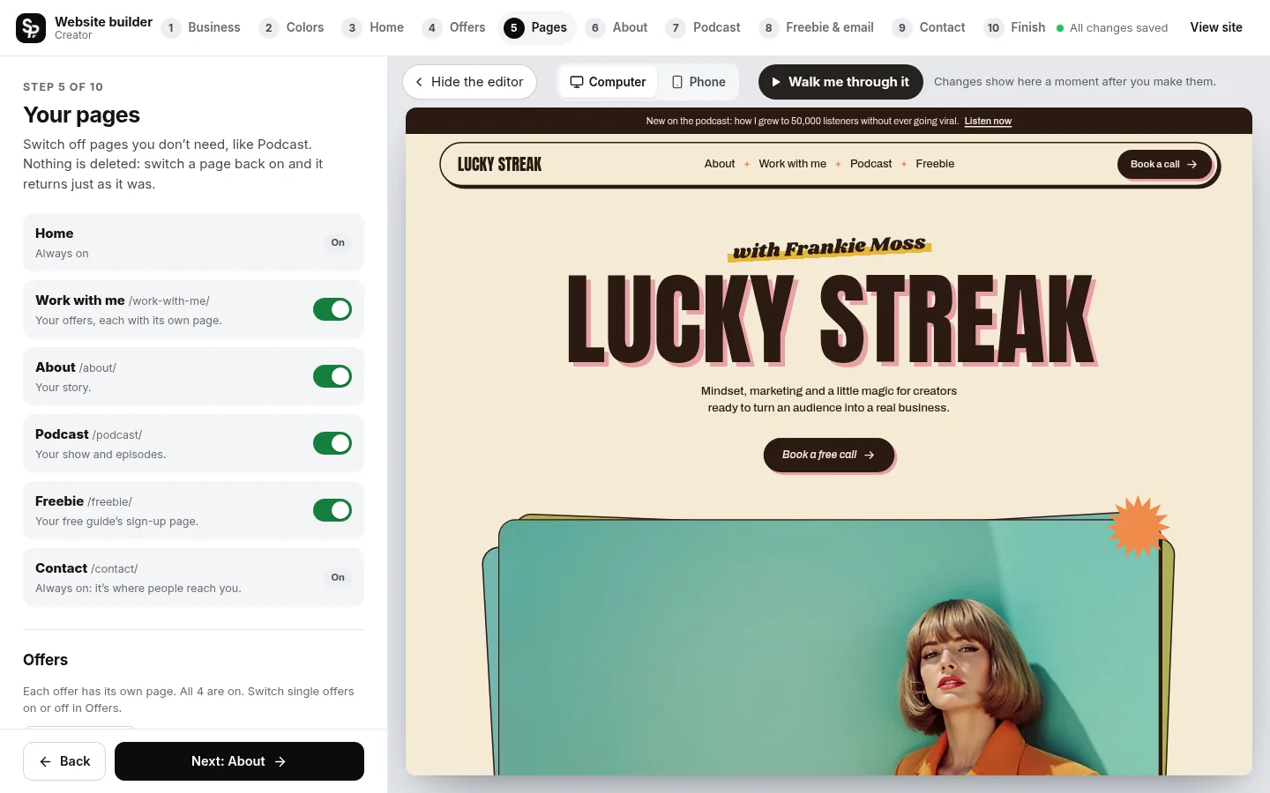The width and height of the screenshot is (1270, 793).
Task: Click the 'Your pages' heading
Action: [x=81, y=115]
